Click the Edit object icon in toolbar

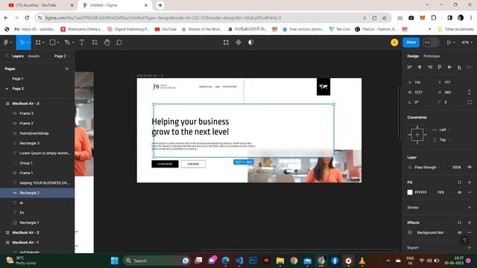tap(226, 42)
